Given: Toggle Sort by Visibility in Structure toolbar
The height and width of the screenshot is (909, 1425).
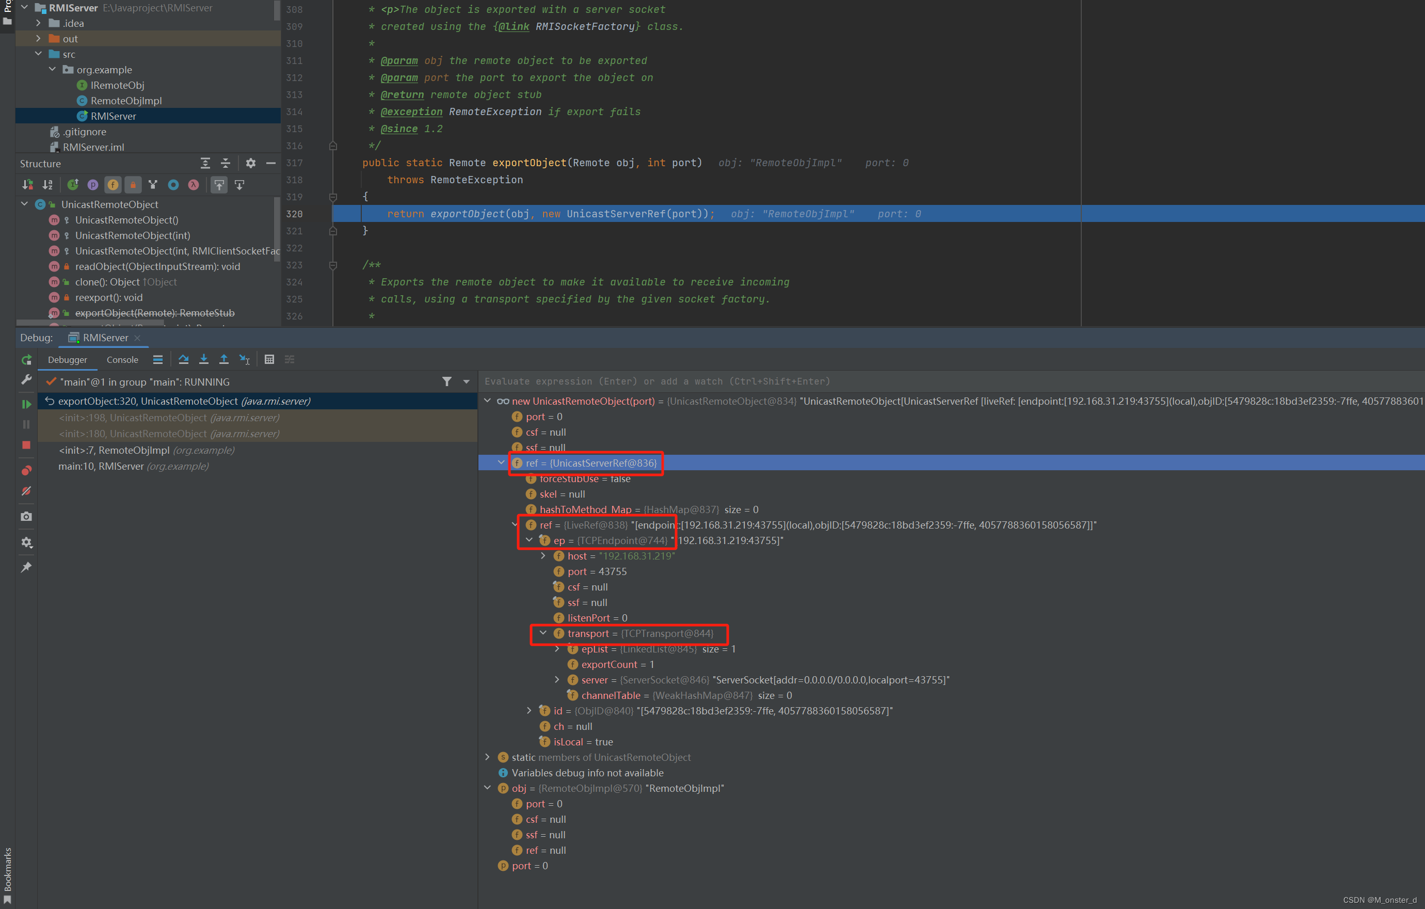Looking at the screenshot, I should [27, 185].
